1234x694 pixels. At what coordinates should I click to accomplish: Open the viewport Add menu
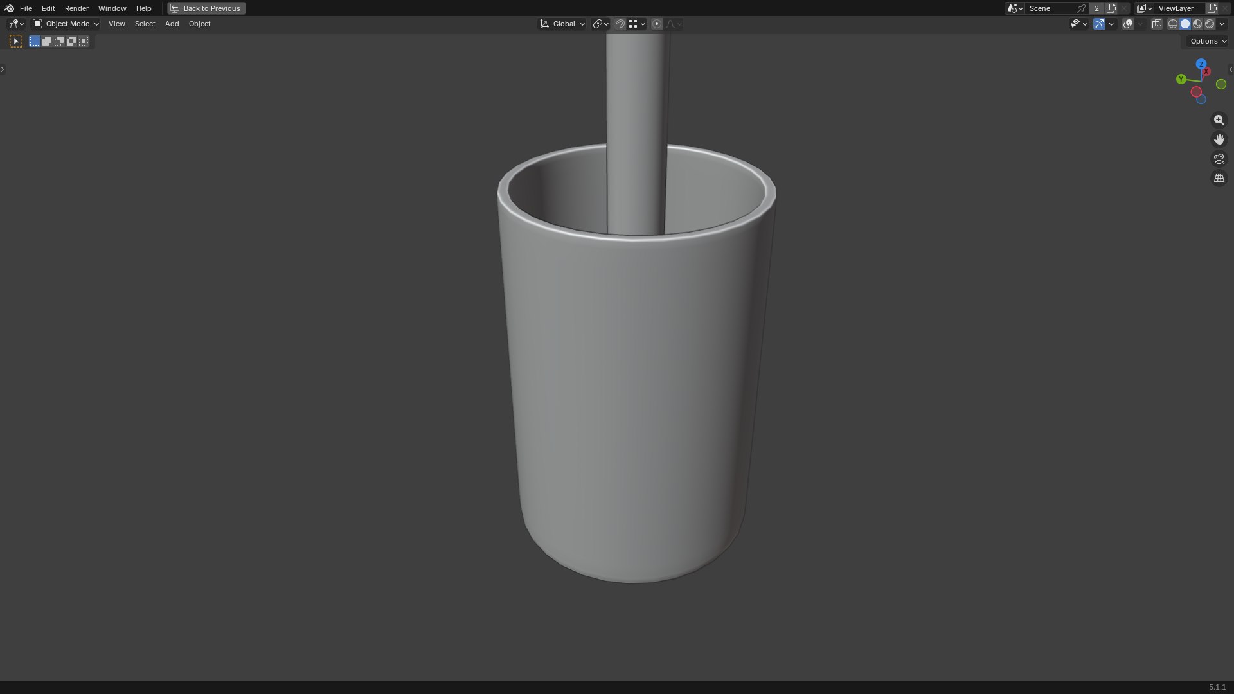[x=172, y=24]
